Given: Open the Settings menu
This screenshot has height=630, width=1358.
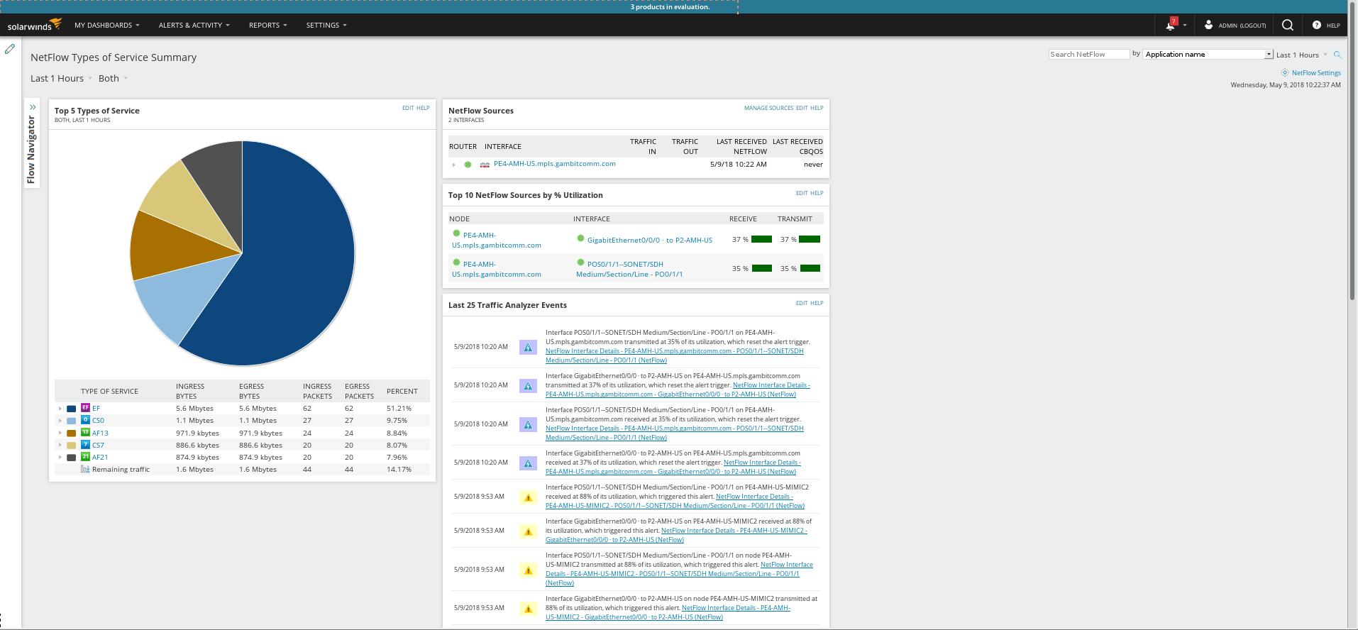Looking at the screenshot, I should [x=326, y=26].
